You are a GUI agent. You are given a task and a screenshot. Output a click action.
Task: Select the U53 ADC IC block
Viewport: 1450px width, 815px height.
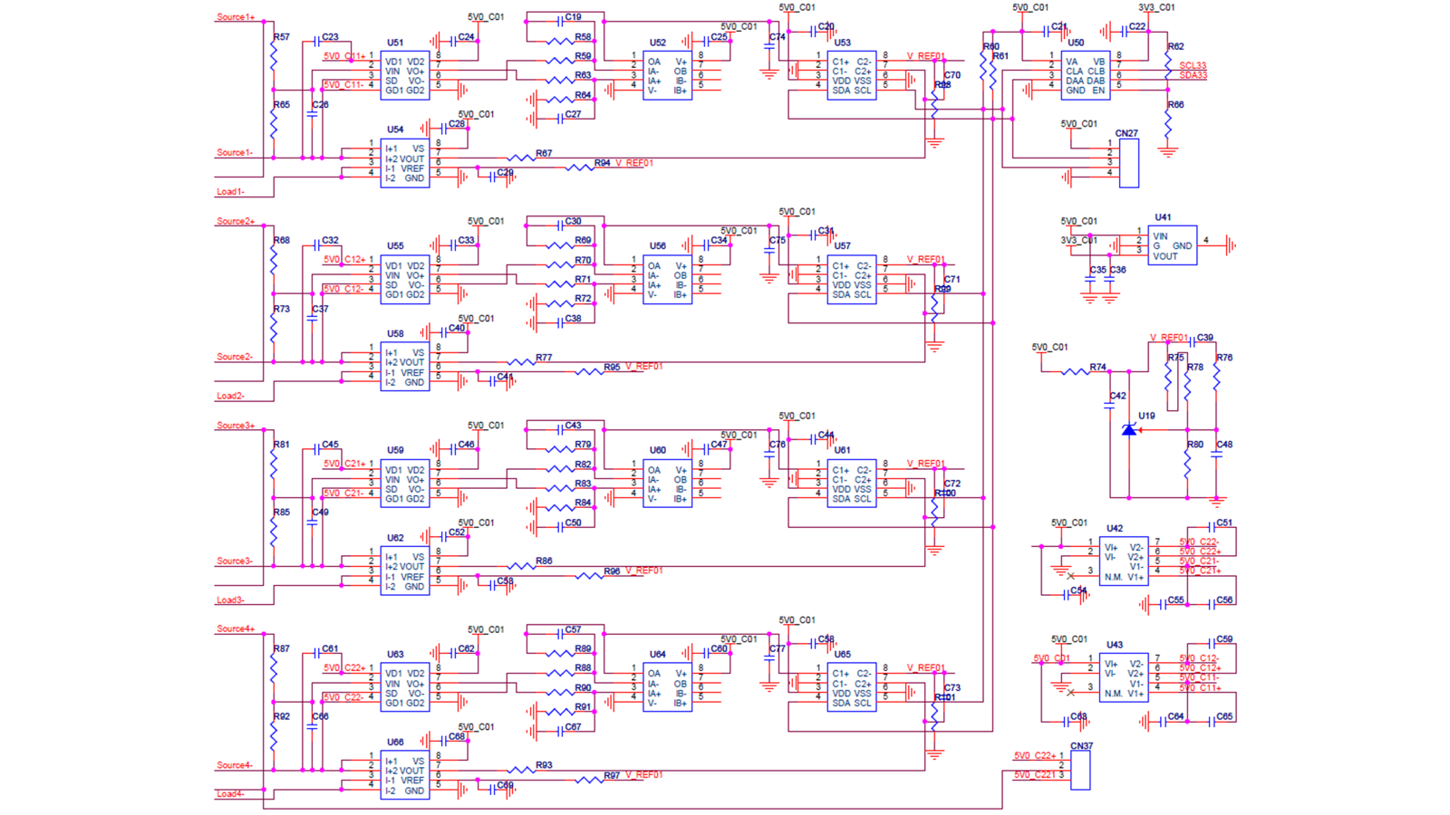click(x=851, y=75)
